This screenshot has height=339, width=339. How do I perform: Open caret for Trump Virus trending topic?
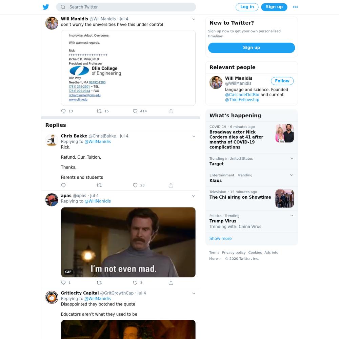pyautogui.click(x=292, y=215)
